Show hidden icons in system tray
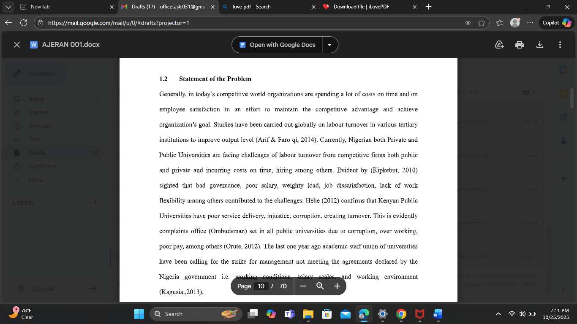577x324 pixels. click(498, 314)
